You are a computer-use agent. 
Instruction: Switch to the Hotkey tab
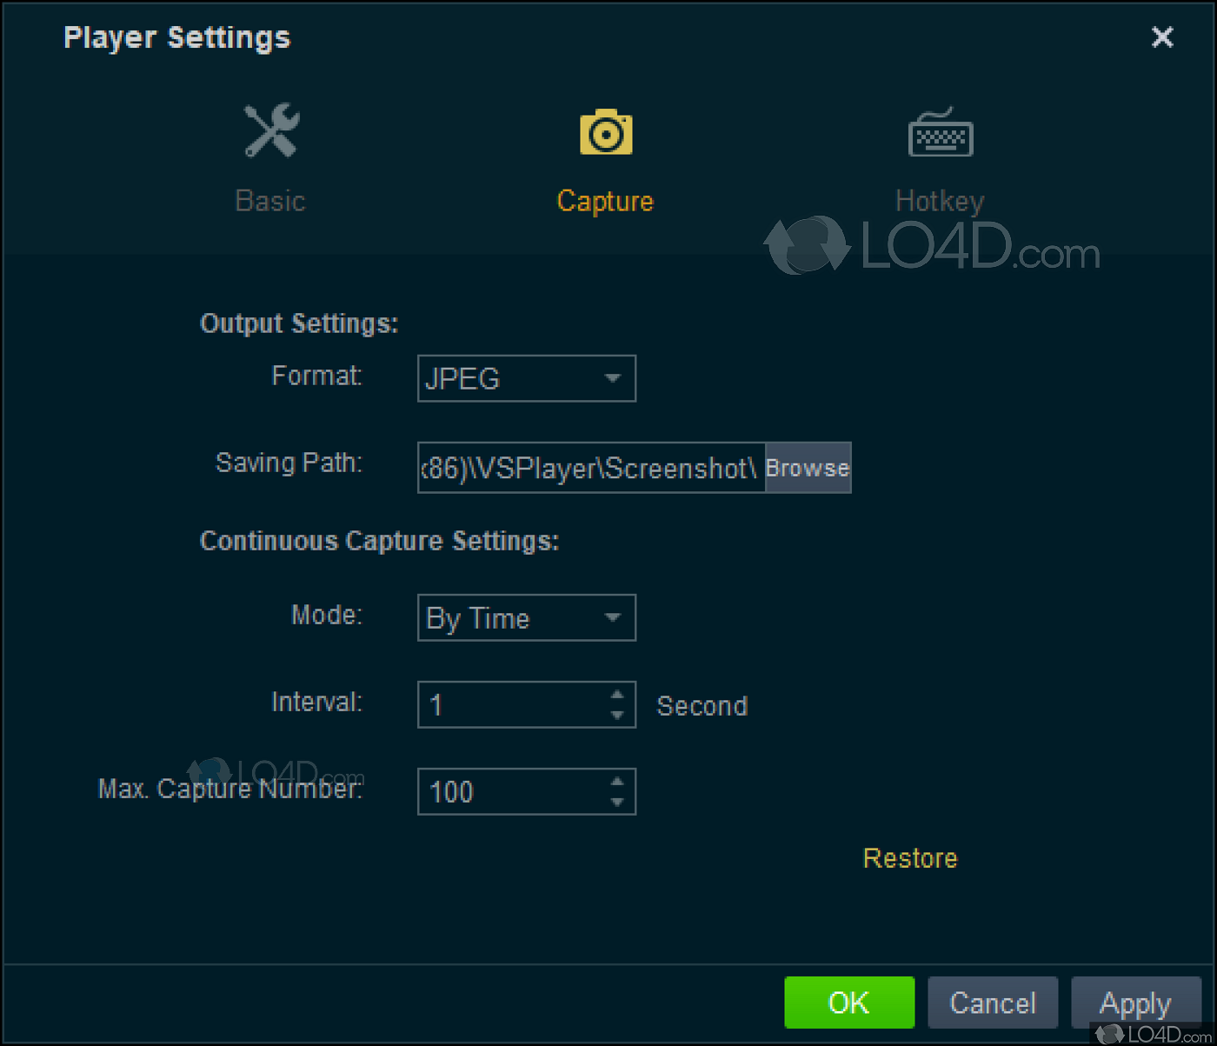(940, 200)
